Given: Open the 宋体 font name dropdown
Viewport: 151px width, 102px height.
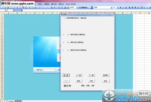Looking at the screenshot, I should pyautogui.click(x=111, y=8).
